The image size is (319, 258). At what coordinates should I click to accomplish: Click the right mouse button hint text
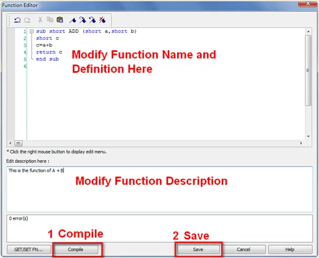click(x=57, y=152)
